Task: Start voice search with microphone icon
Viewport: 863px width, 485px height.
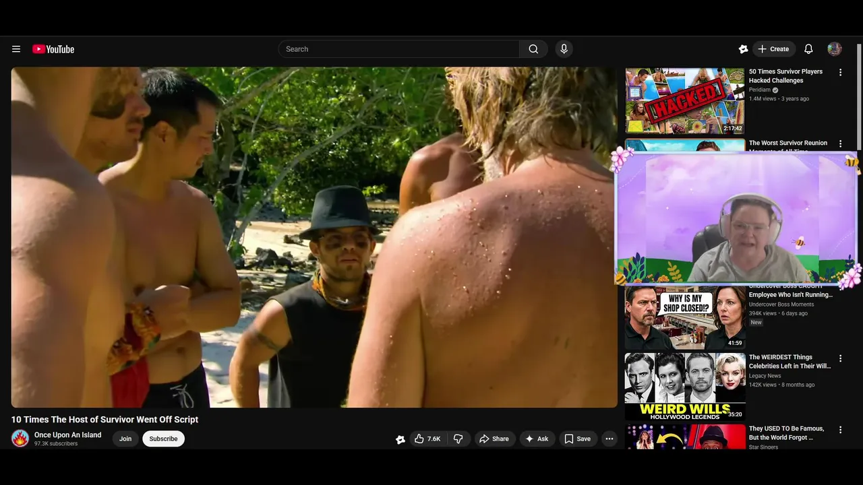Action: pos(564,49)
